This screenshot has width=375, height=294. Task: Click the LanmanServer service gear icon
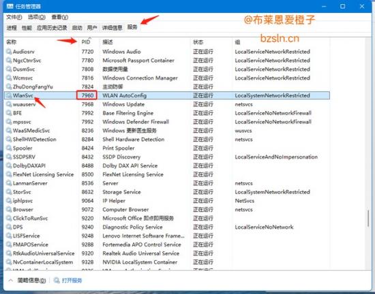[9, 183]
